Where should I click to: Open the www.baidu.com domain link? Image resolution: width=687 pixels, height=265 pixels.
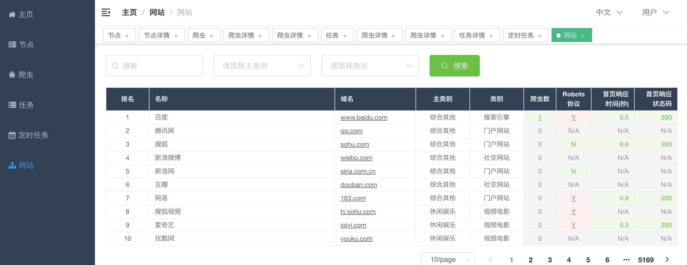click(x=364, y=117)
